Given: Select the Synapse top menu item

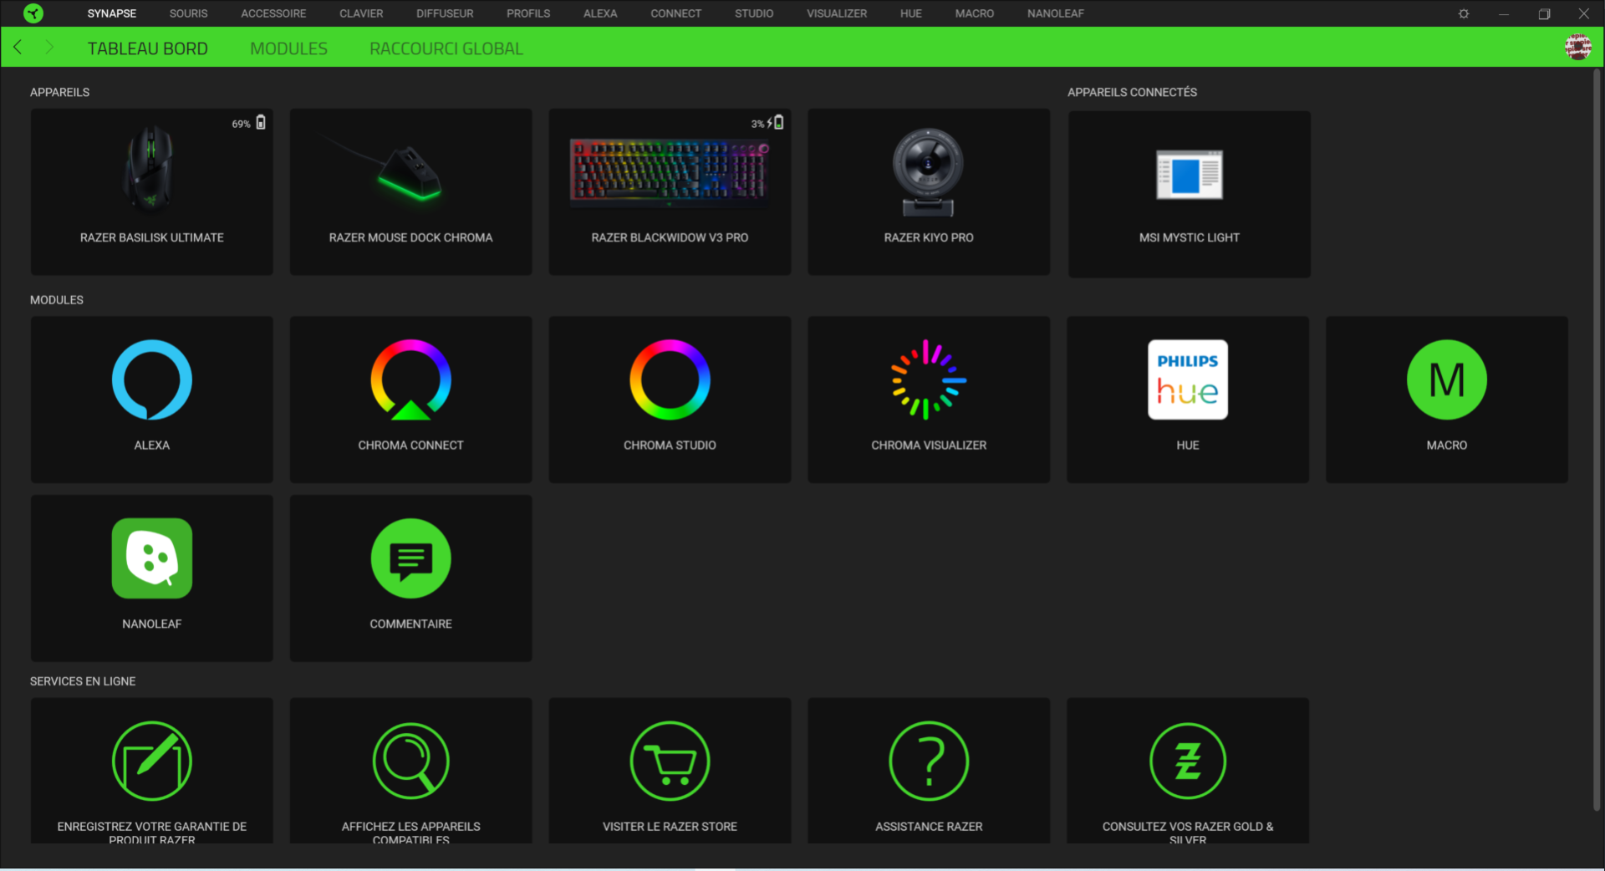Looking at the screenshot, I should click(112, 13).
